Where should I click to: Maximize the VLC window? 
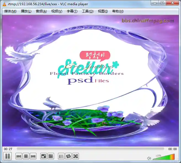(x=162, y=3)
